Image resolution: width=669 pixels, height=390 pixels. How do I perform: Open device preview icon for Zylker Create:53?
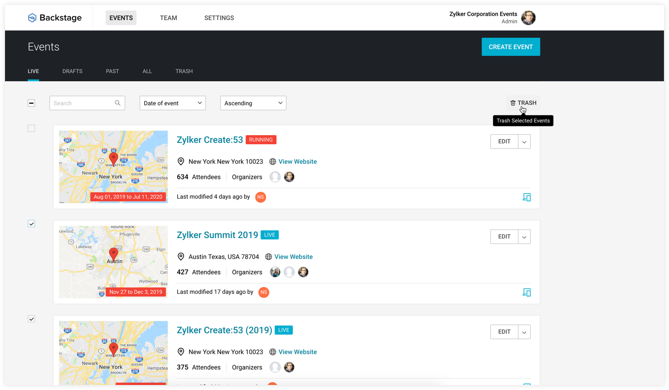pyautogui.click(x=527, y=197)
